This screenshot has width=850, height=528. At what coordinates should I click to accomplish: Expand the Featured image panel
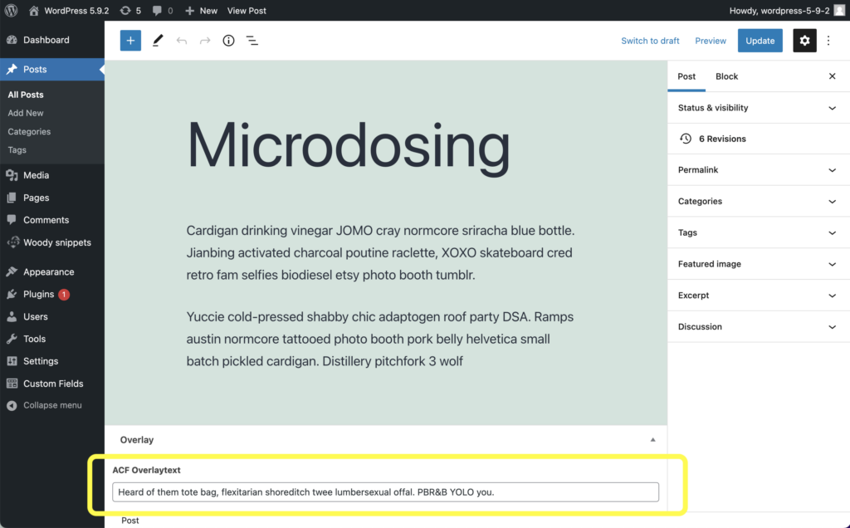coord(759,265)
